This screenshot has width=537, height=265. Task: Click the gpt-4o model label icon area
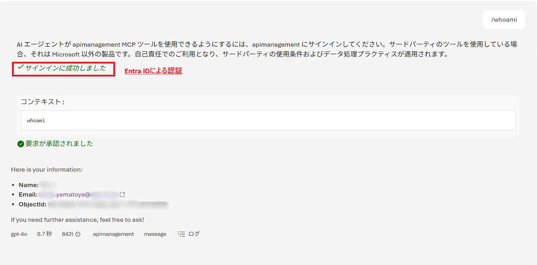(19, 234)
